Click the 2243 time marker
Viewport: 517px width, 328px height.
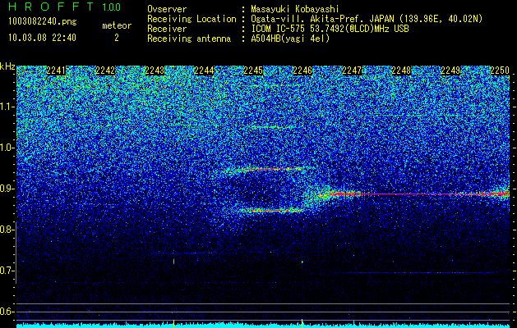click(x=155, y=71)
